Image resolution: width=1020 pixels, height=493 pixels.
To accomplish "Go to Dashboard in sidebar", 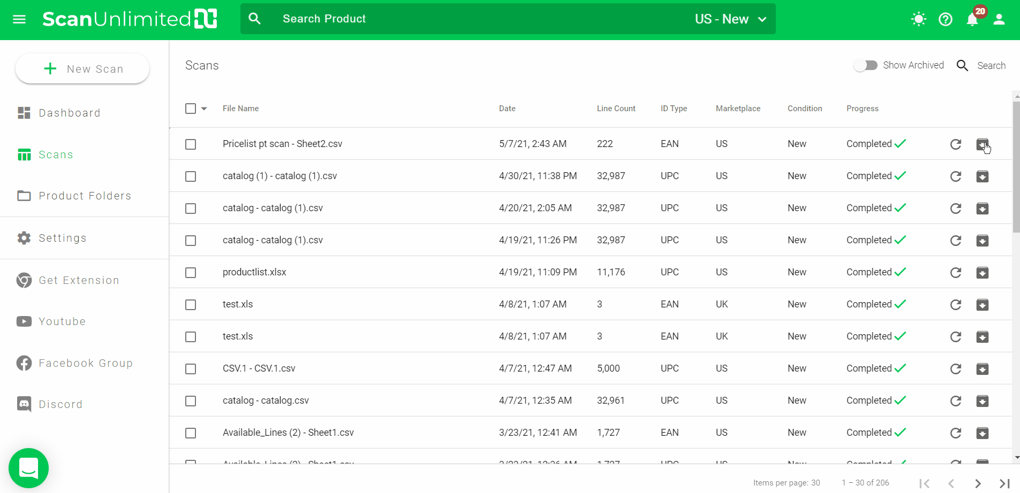I will click(70, 113).
